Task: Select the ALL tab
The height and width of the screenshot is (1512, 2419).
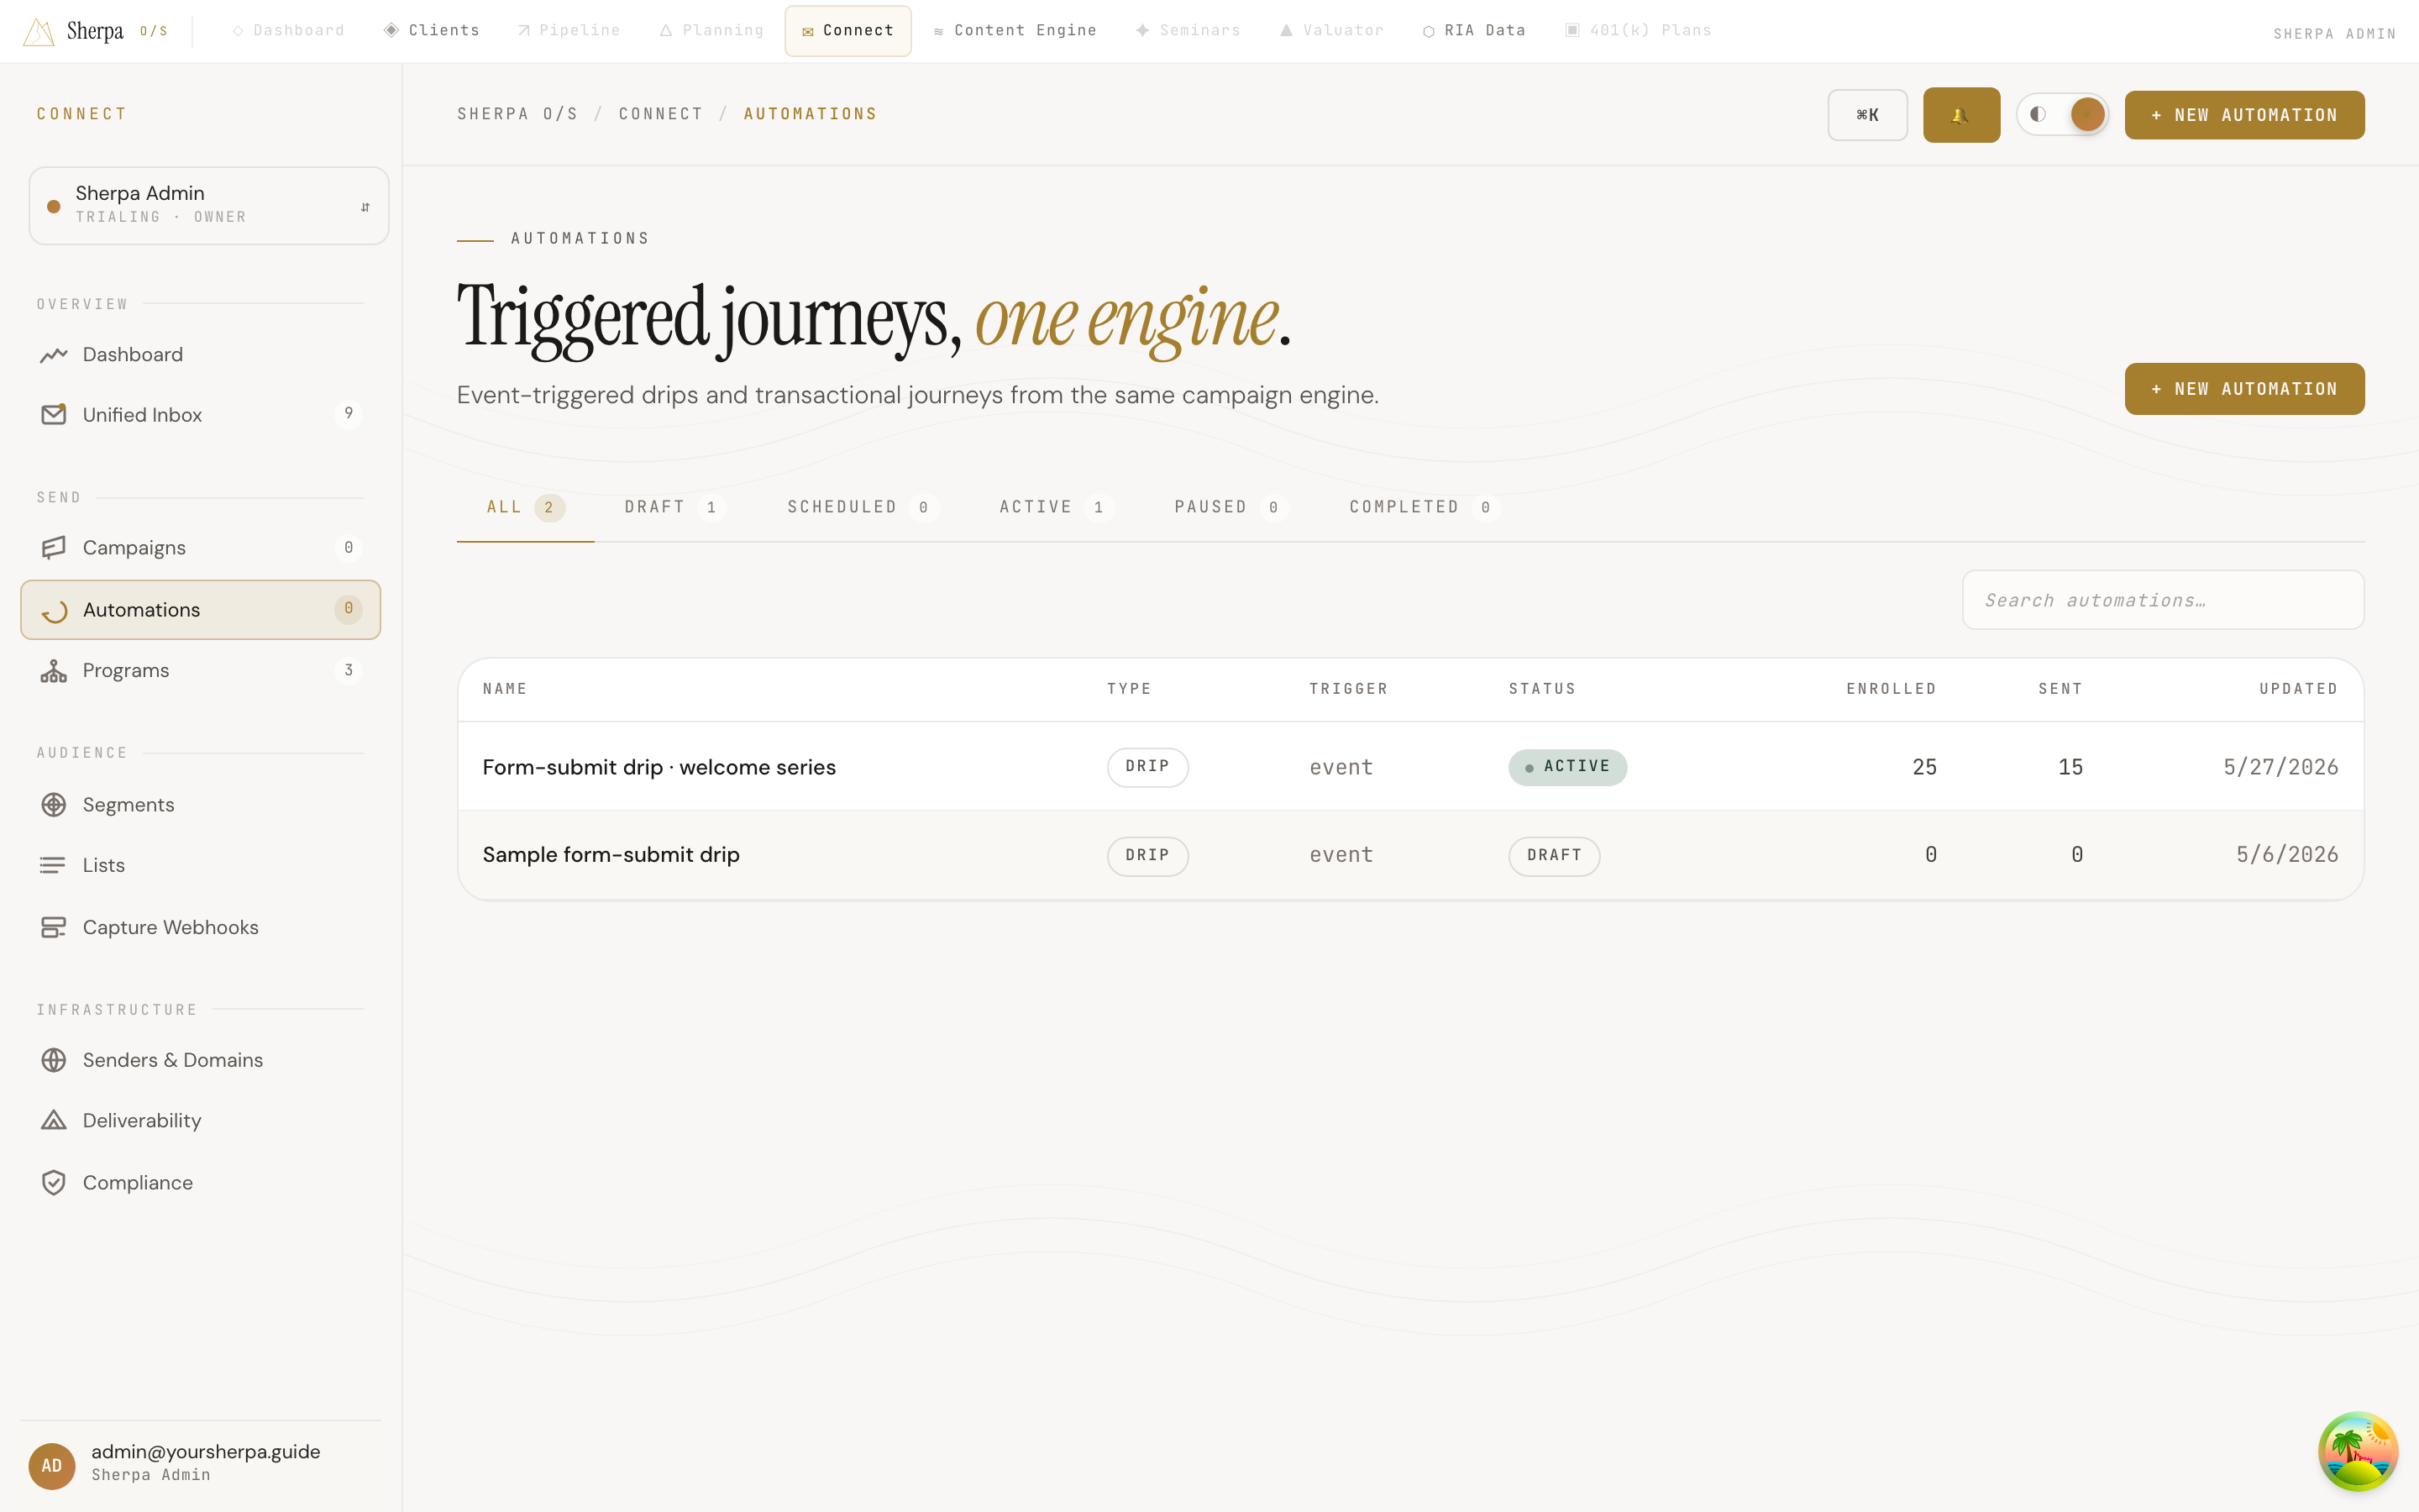Action: click(526, 508)
